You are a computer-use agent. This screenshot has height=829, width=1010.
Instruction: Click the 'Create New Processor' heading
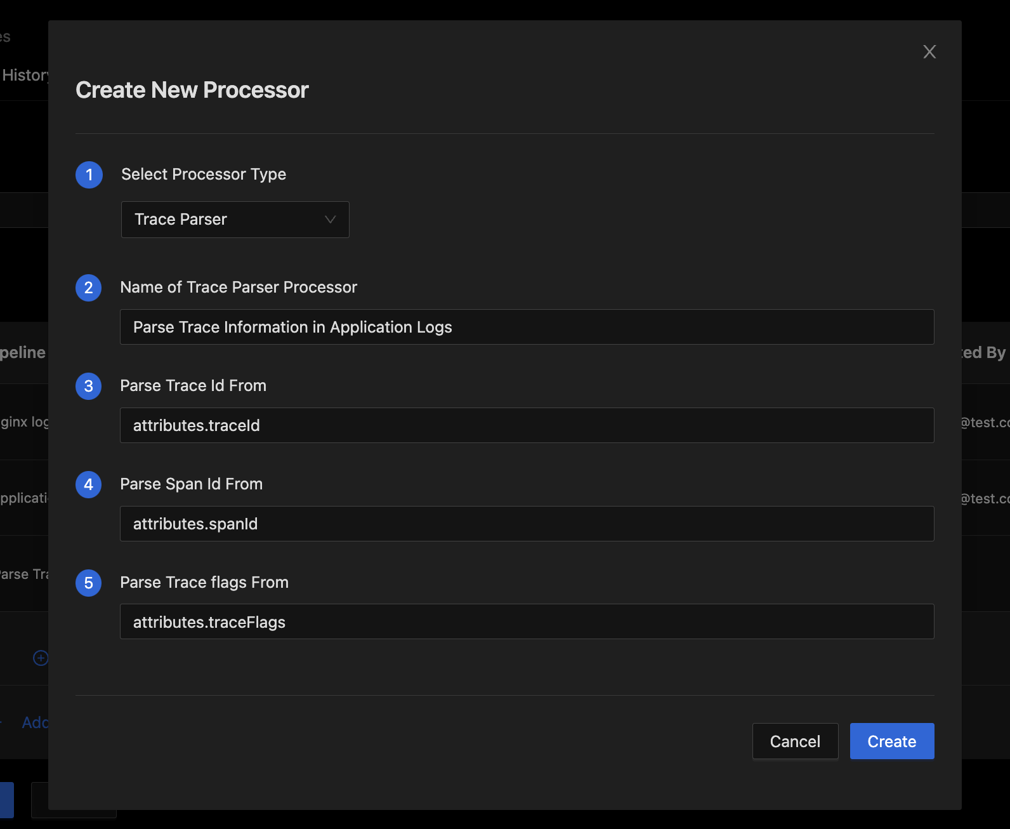[x=192, y=90]
